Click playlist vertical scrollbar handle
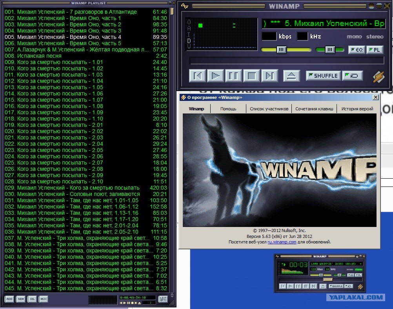 172,11
